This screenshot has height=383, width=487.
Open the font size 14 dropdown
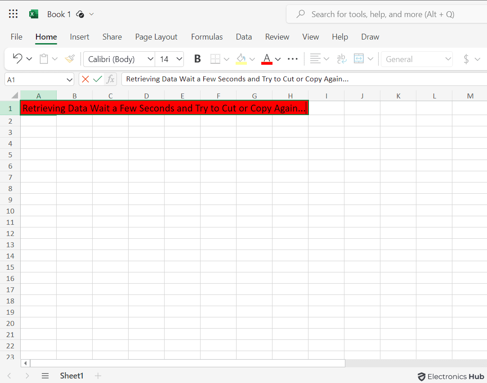tap(179, 59)
